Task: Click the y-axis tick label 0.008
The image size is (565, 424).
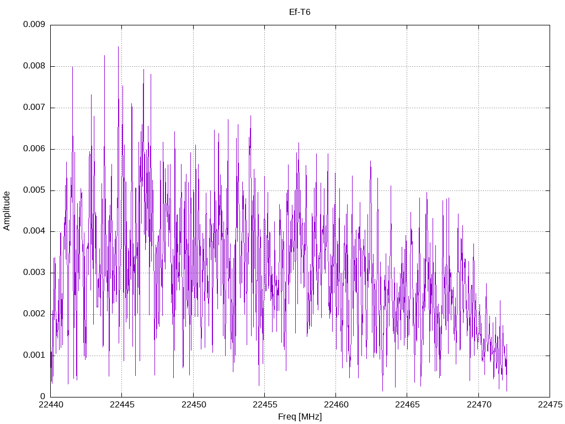Action: [x=34, y=66]
